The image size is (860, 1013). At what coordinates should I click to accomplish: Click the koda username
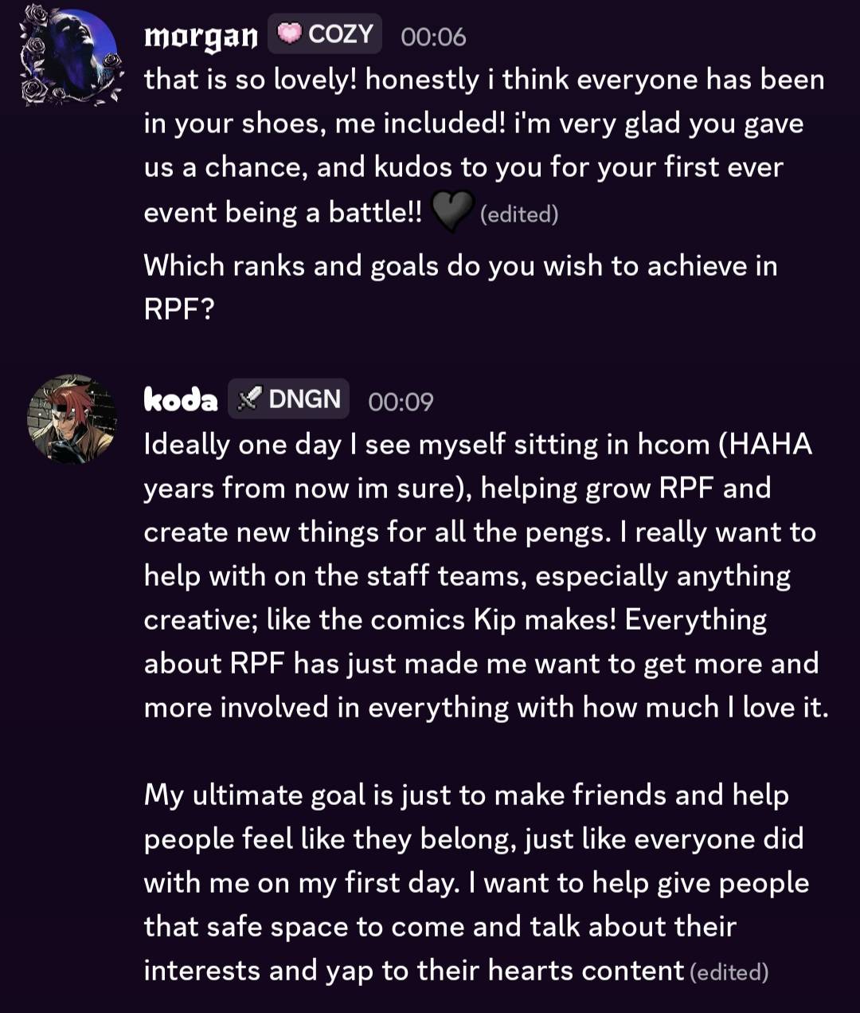[x=181, y=399]
